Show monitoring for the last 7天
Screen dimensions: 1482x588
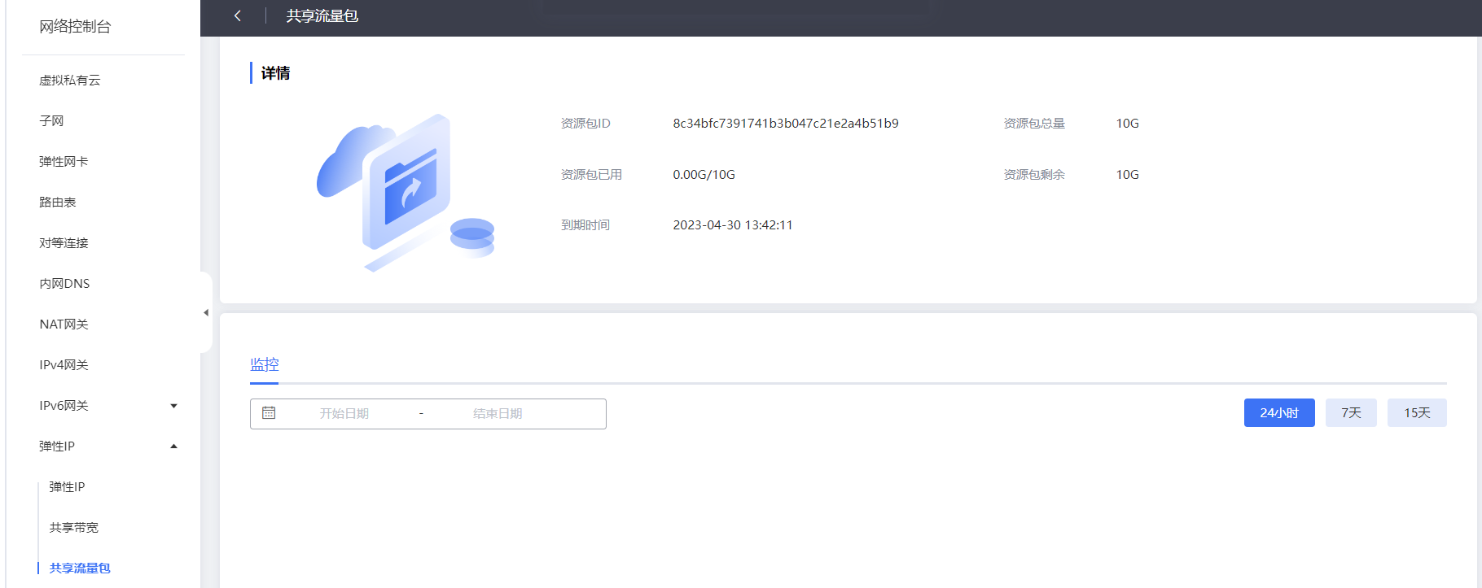point(1351,413)
